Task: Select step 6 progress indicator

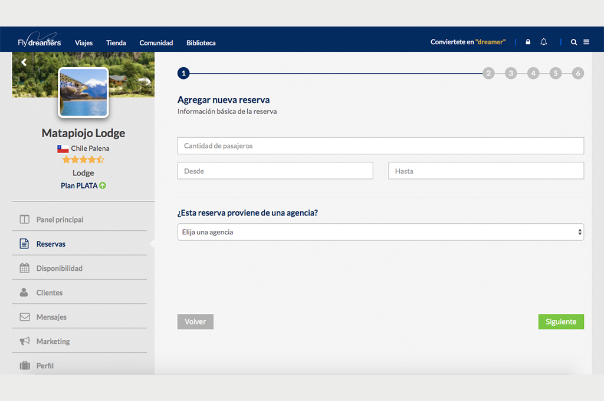Action: (x=578, y=74)
